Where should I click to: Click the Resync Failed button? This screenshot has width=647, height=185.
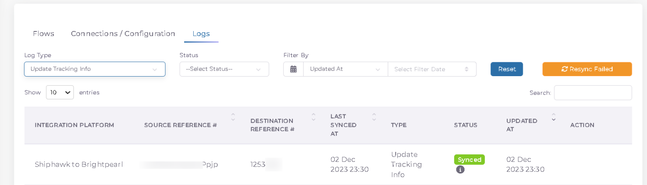click(587, 69)
